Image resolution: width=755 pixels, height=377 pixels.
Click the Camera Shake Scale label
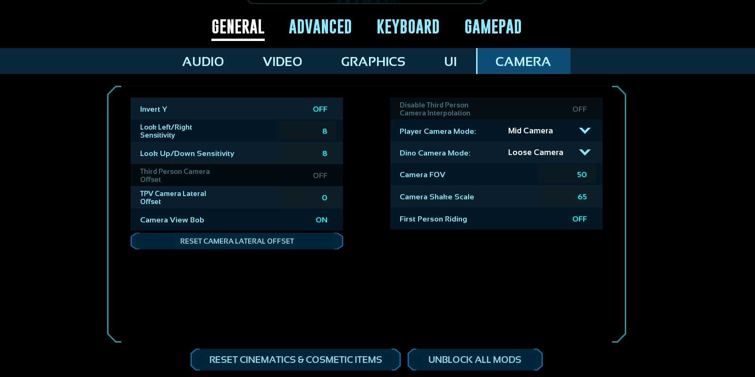pos(436,197)
